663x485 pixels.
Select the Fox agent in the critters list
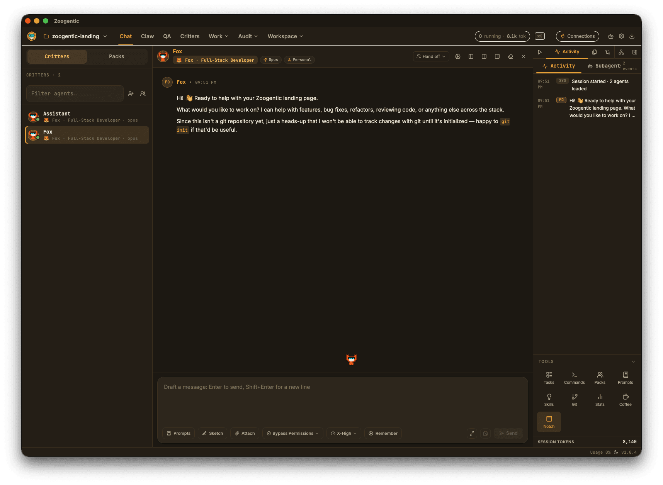pyautogui.click(x=87, y=135)
